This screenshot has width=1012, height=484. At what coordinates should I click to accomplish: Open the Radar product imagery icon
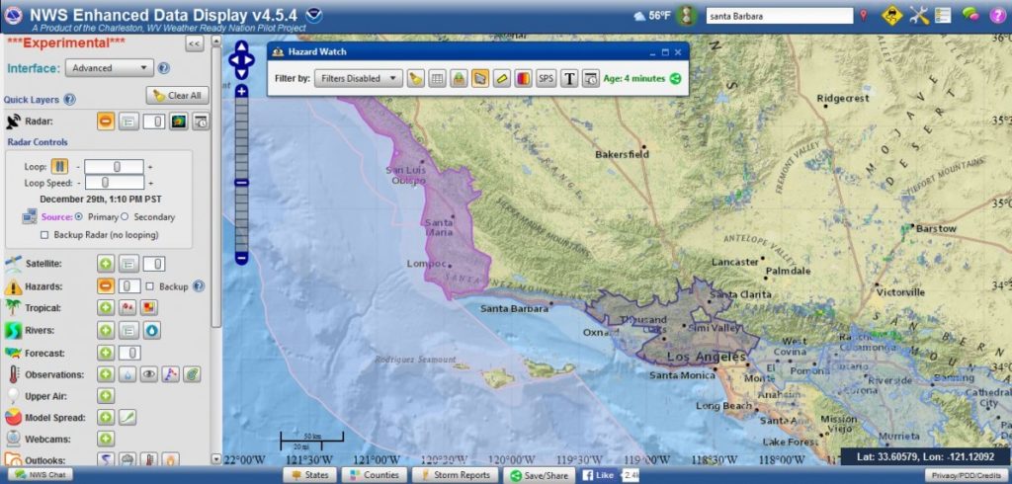179,121
